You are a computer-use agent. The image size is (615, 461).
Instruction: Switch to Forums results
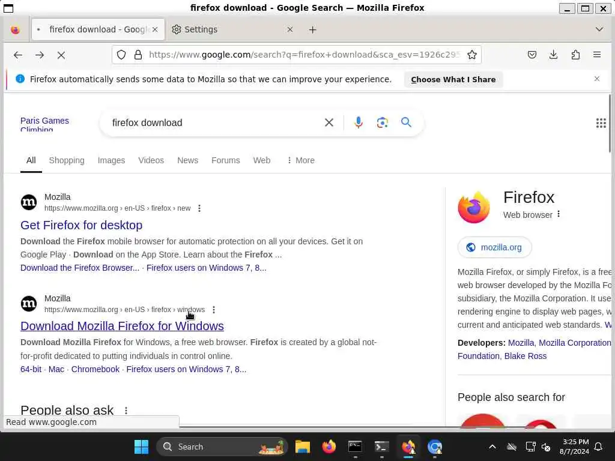pyautogui.click(x=226, y=160)
